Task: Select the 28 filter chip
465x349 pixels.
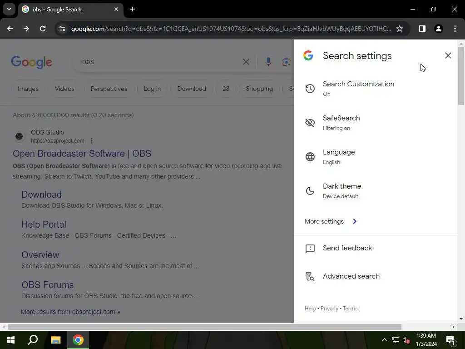Action: [226, 89]
